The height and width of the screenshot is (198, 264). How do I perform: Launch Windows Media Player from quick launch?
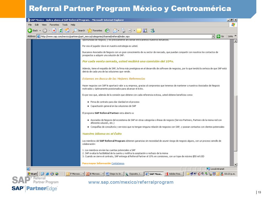click(x=52, y=174)
